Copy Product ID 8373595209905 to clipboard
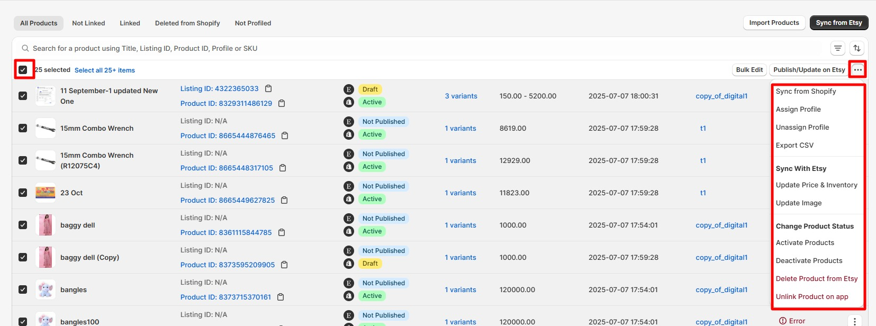Viewport: 876px width, 326px height. [284, 265]
